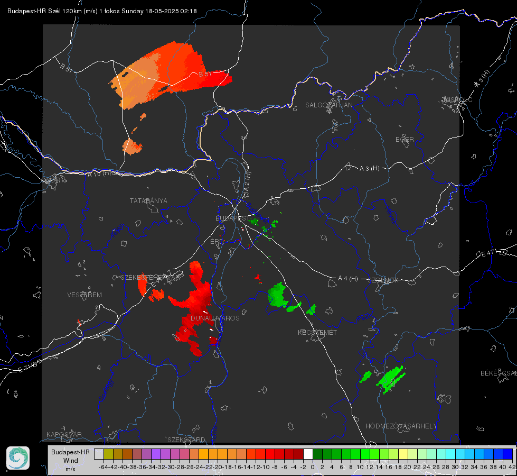The height and width of the screenshot is (476, 517).
Task: Click the blue Fejér county label
Action: (x=118, y=231)
